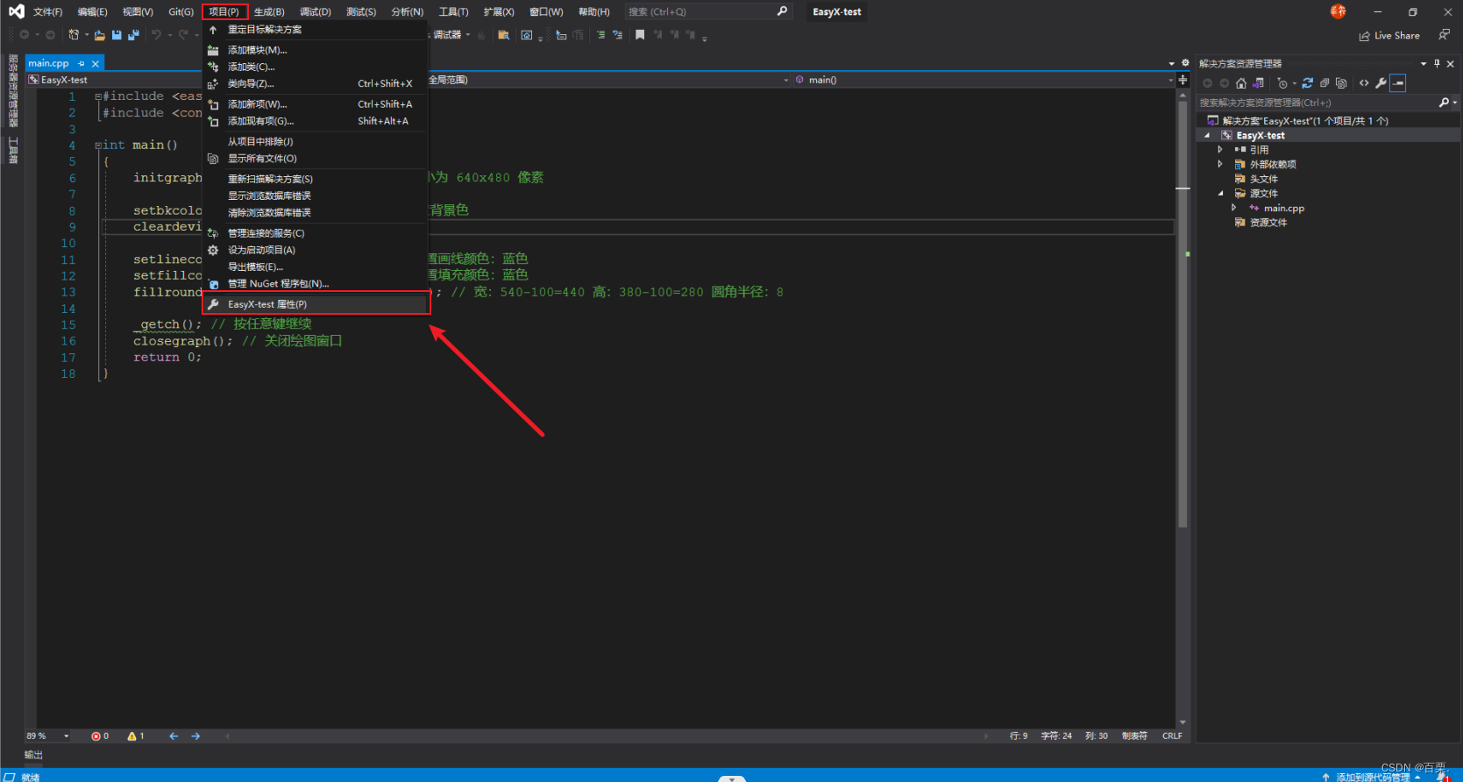Click the bookmark toolbar icon
The height and width of the screenshot is (782, 1463).
click(640, 35)
